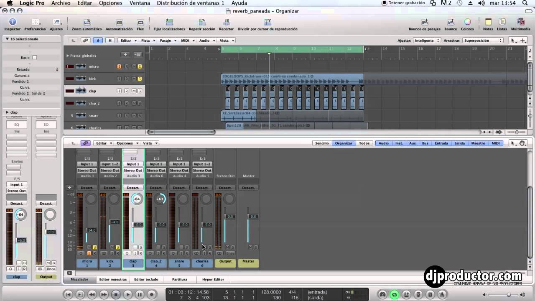Screen dimensions: 535x301
Task: Toggle the Bucle checkbox in inspector
Action: pyautogui.click(x=35, y=58)
